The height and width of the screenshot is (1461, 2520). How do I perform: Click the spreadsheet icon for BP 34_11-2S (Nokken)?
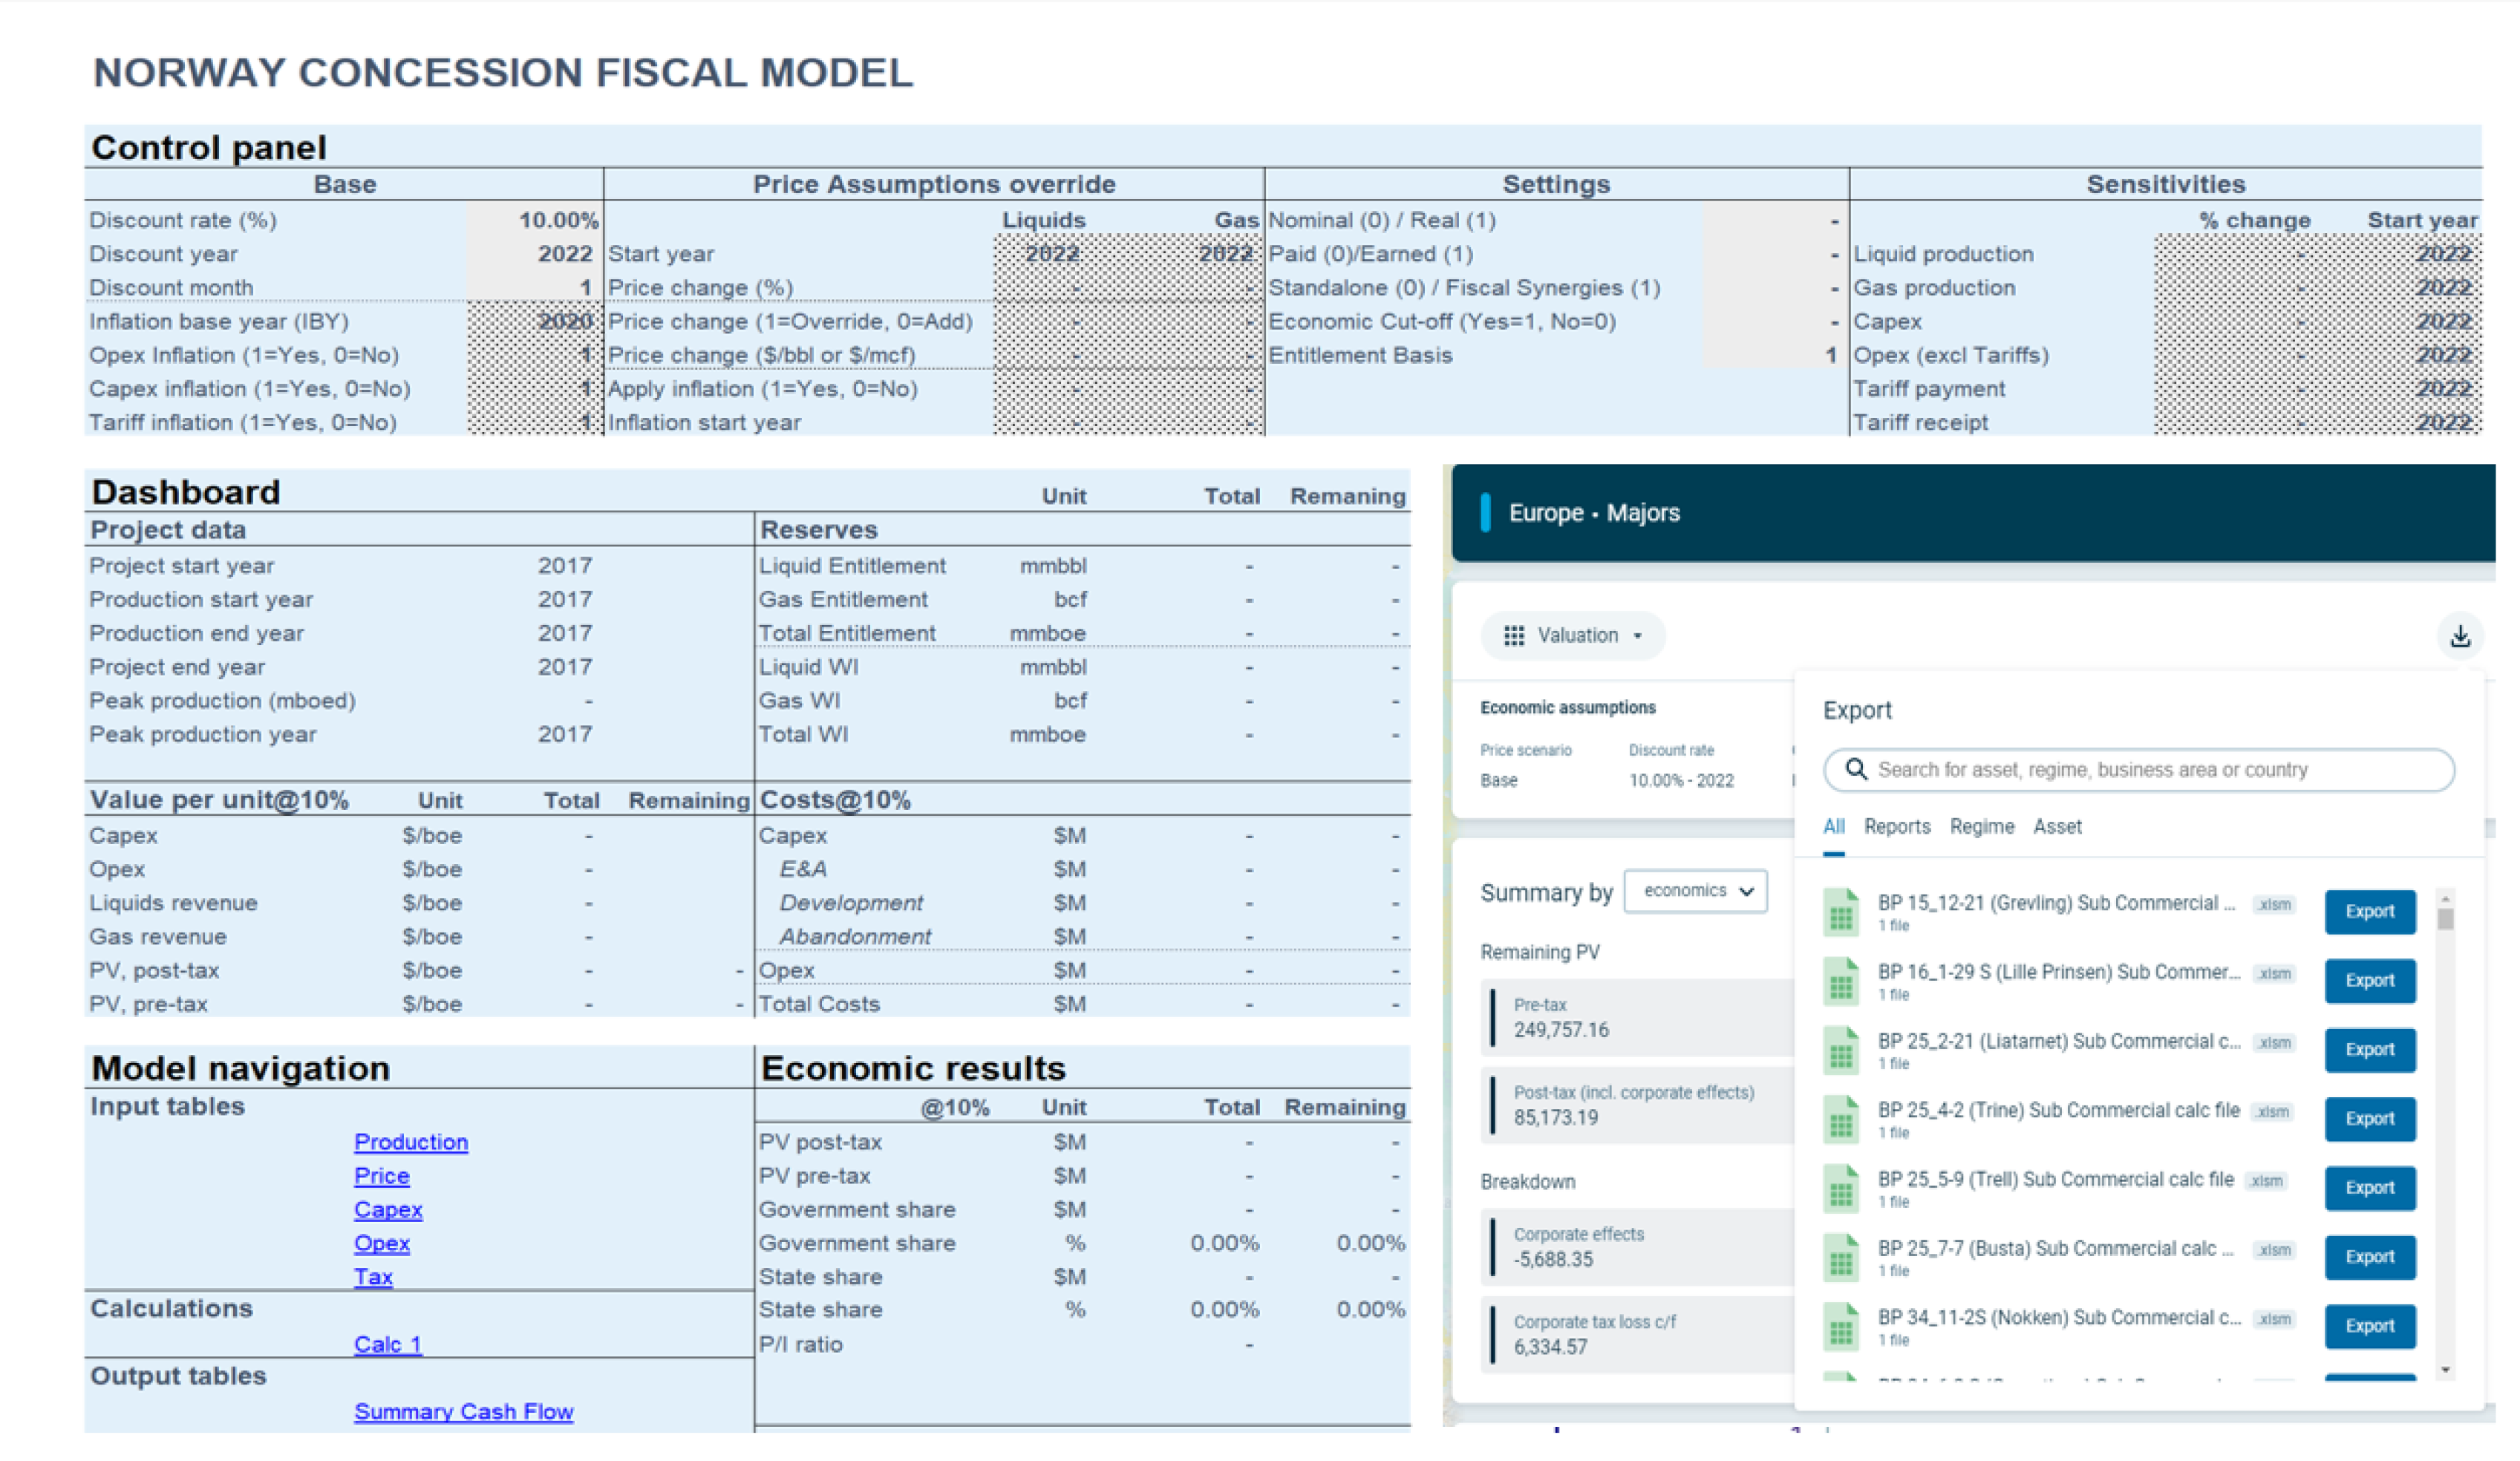(1840, 1326)
